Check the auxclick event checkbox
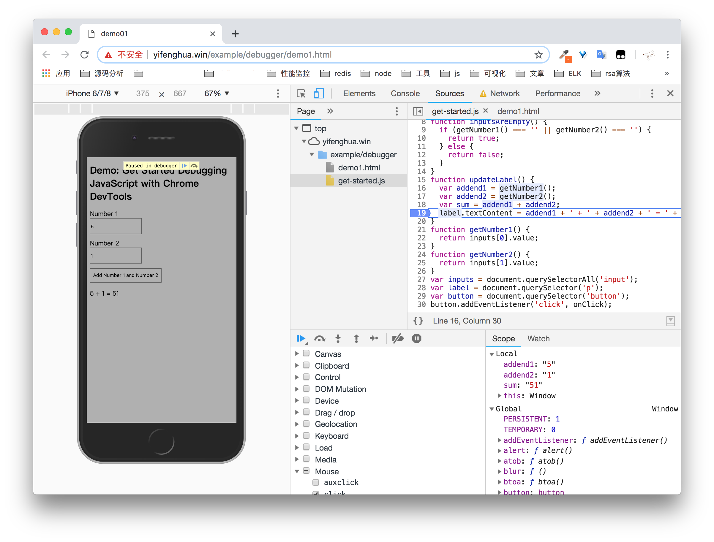714x542 pixels. 316,482
